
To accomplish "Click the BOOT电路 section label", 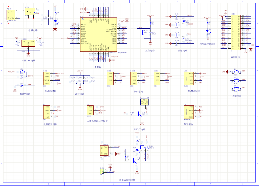I will (x=25, y=94).
